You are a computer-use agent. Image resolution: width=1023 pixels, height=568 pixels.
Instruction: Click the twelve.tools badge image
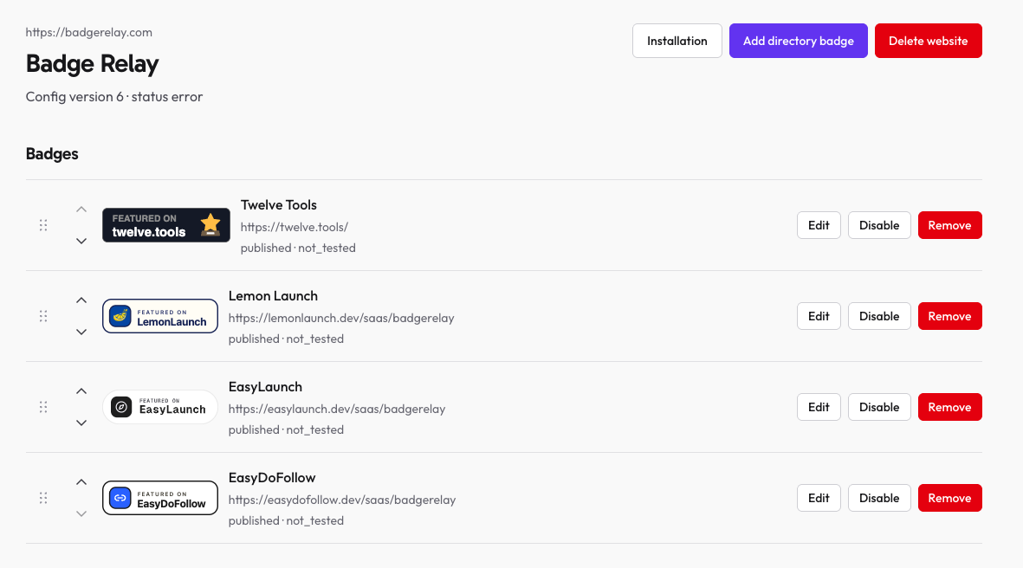(166, 225)
